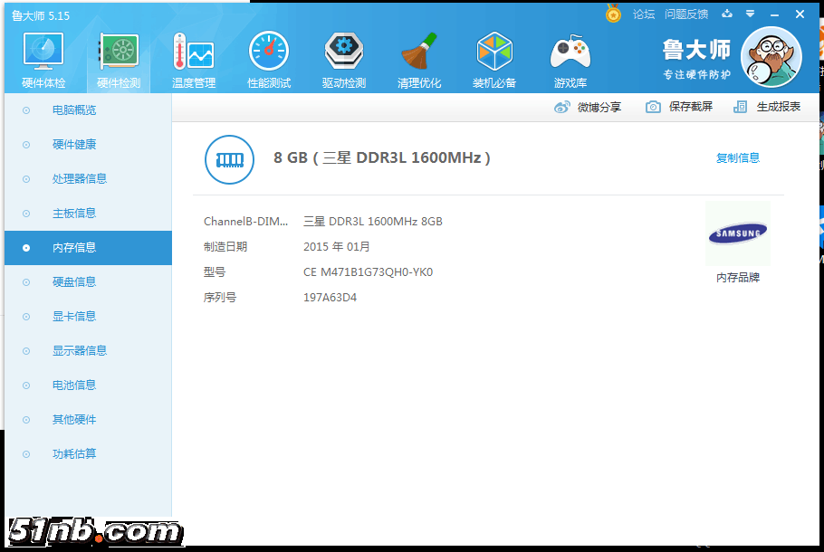Viewport: 824px width, 552px height.
Task: Open the 硬件体检 hardware checkup icon
Action: [43, 54]
